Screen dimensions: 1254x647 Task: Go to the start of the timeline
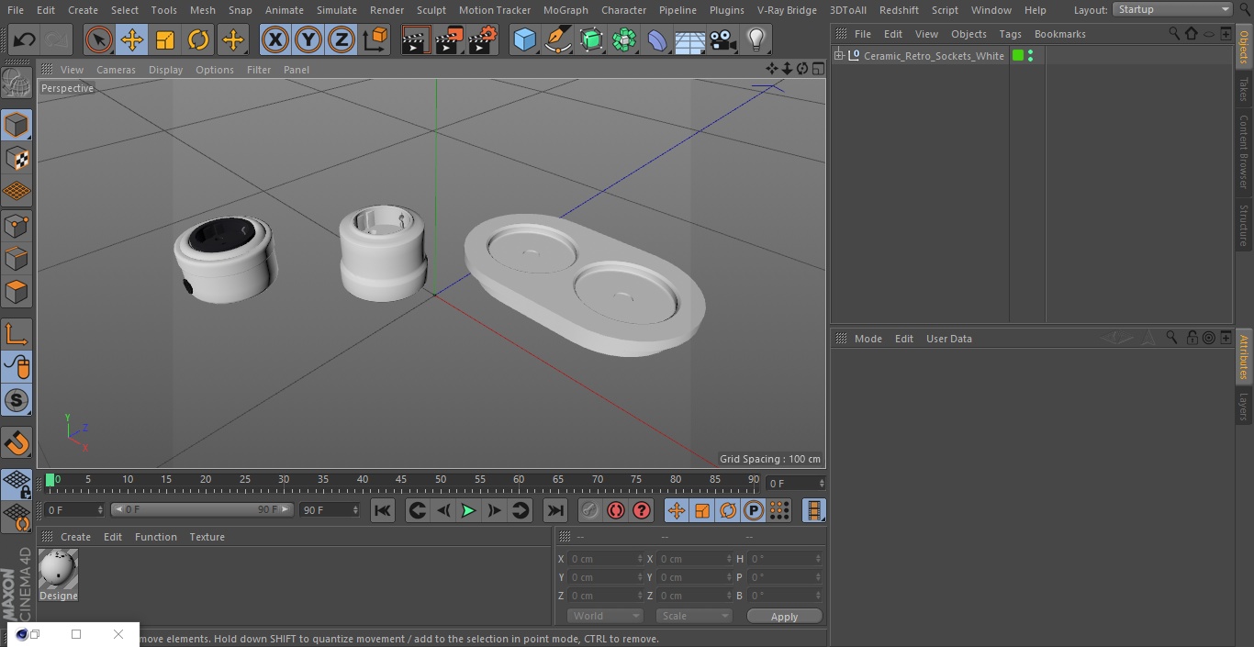click(x=383, y=510)
